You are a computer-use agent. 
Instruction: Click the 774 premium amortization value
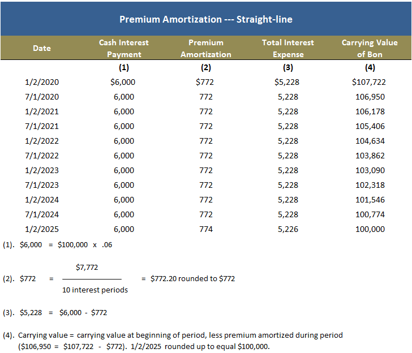pyautogui.click(x=206, y=229)
